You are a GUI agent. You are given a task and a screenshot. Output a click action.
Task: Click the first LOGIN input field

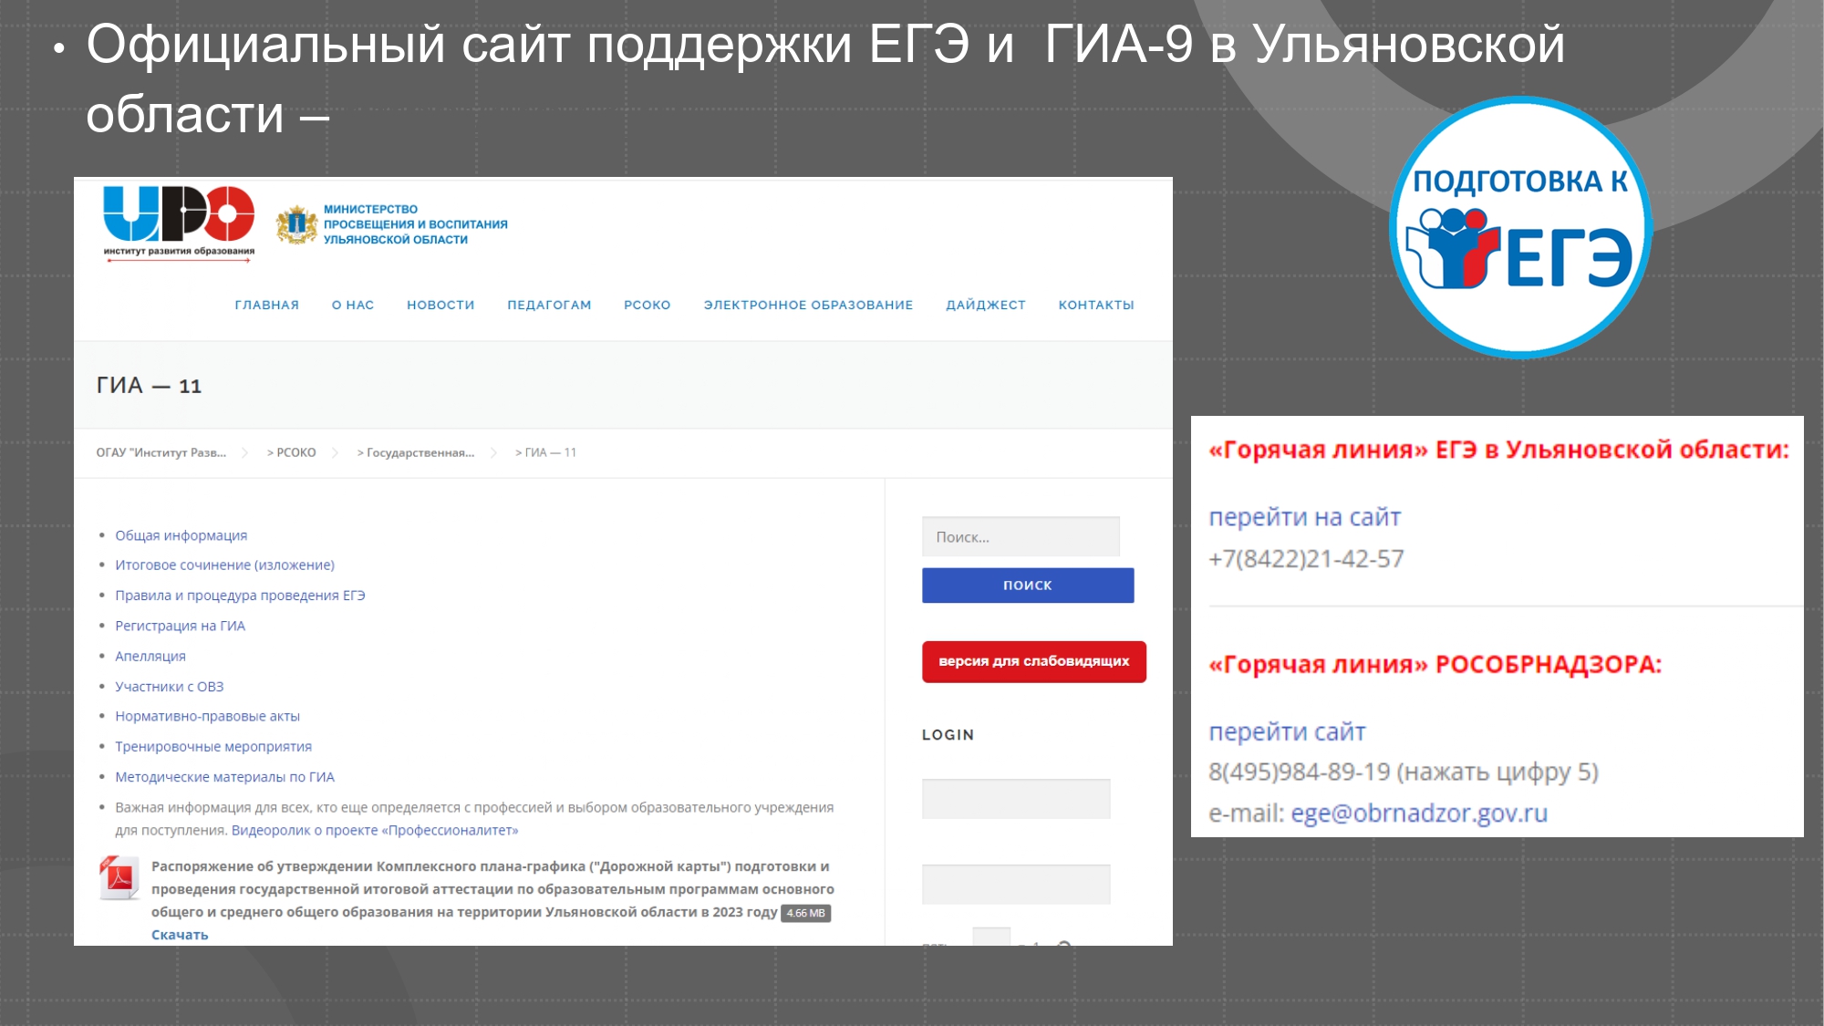point(1016,799)
